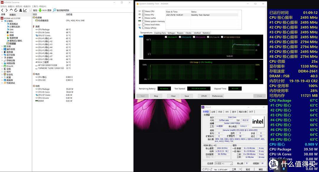The width and height of the screenshot is (319, 172).
Task: Switch to the Voltages tab in stability test
Action: click(171, 33)
